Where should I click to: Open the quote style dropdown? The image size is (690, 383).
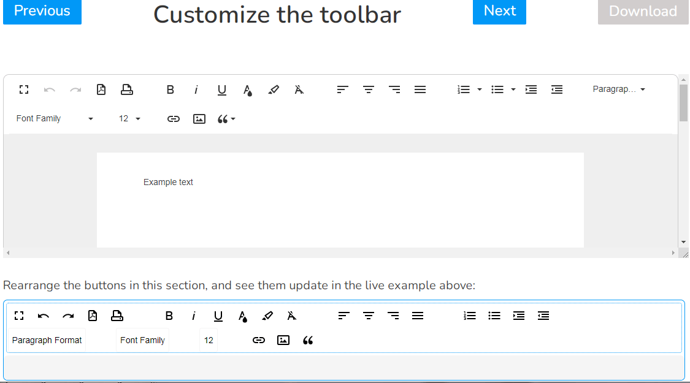[x=226, y=118]
